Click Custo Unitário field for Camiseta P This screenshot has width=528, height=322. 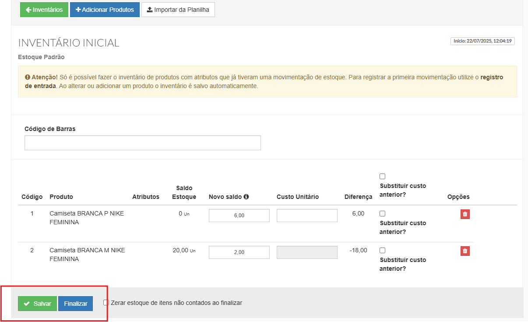[307, 216]
